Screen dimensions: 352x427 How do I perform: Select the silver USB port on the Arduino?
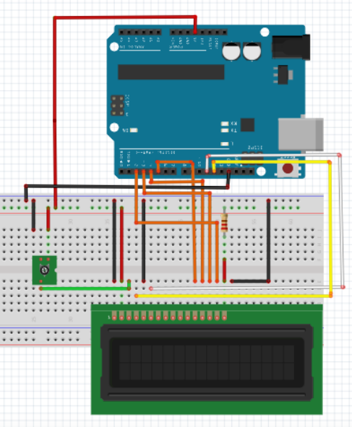(x=301, y=134)
